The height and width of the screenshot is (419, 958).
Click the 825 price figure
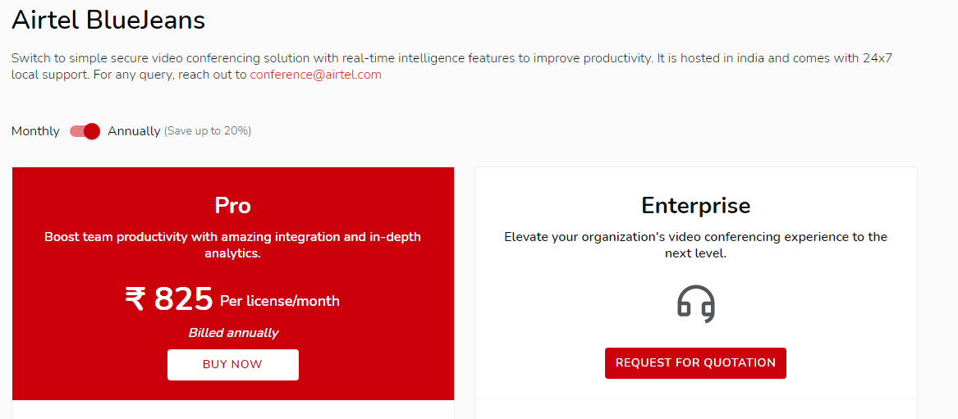click(183, 299)
